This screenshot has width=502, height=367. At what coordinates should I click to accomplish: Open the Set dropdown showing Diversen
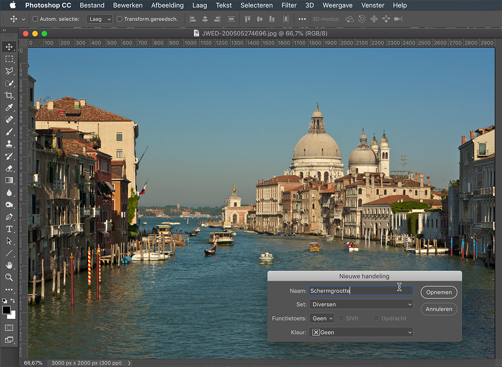coord(361,304)
